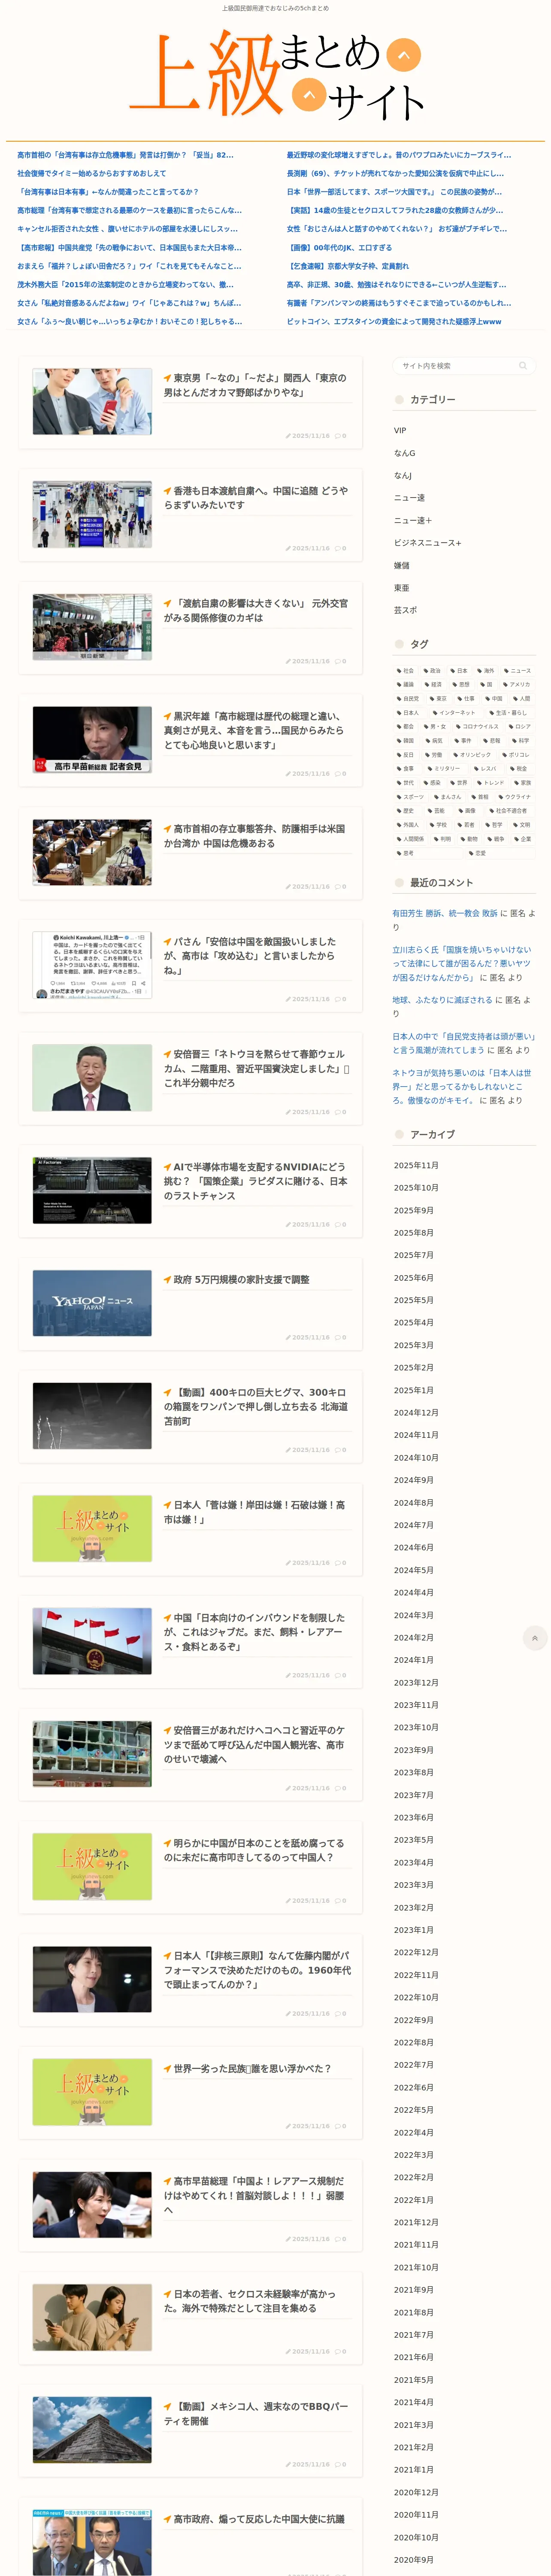Open headline 最近野球の変化球増えすぎ
The width and height of the screenshot is (551, 2576).
(x=399, y=155)
